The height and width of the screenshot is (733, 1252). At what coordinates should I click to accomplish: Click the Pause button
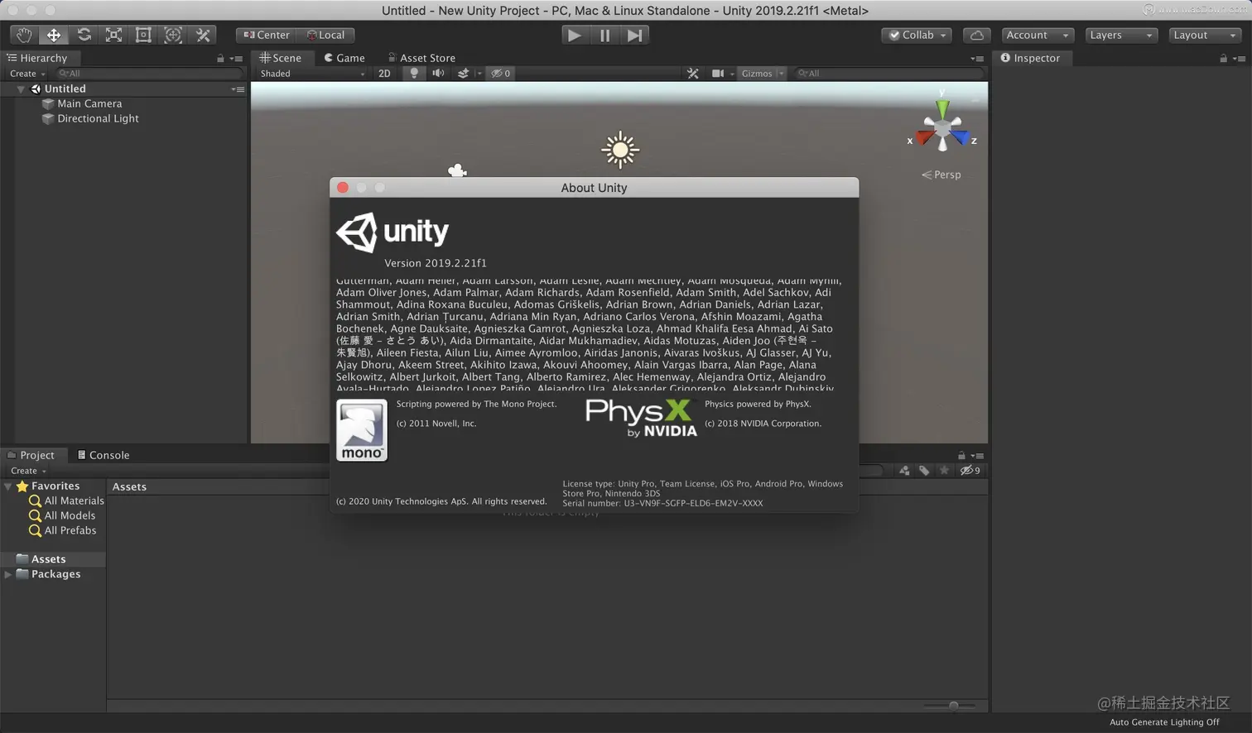604,35
